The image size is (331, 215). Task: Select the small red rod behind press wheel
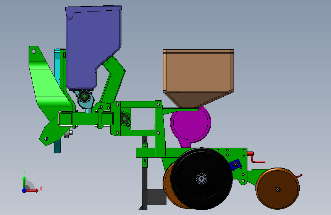[x=299, y=176]
